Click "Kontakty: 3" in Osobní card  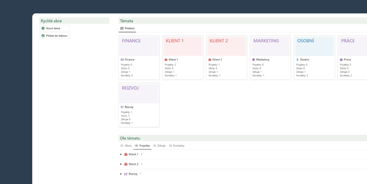click(302, 75)
